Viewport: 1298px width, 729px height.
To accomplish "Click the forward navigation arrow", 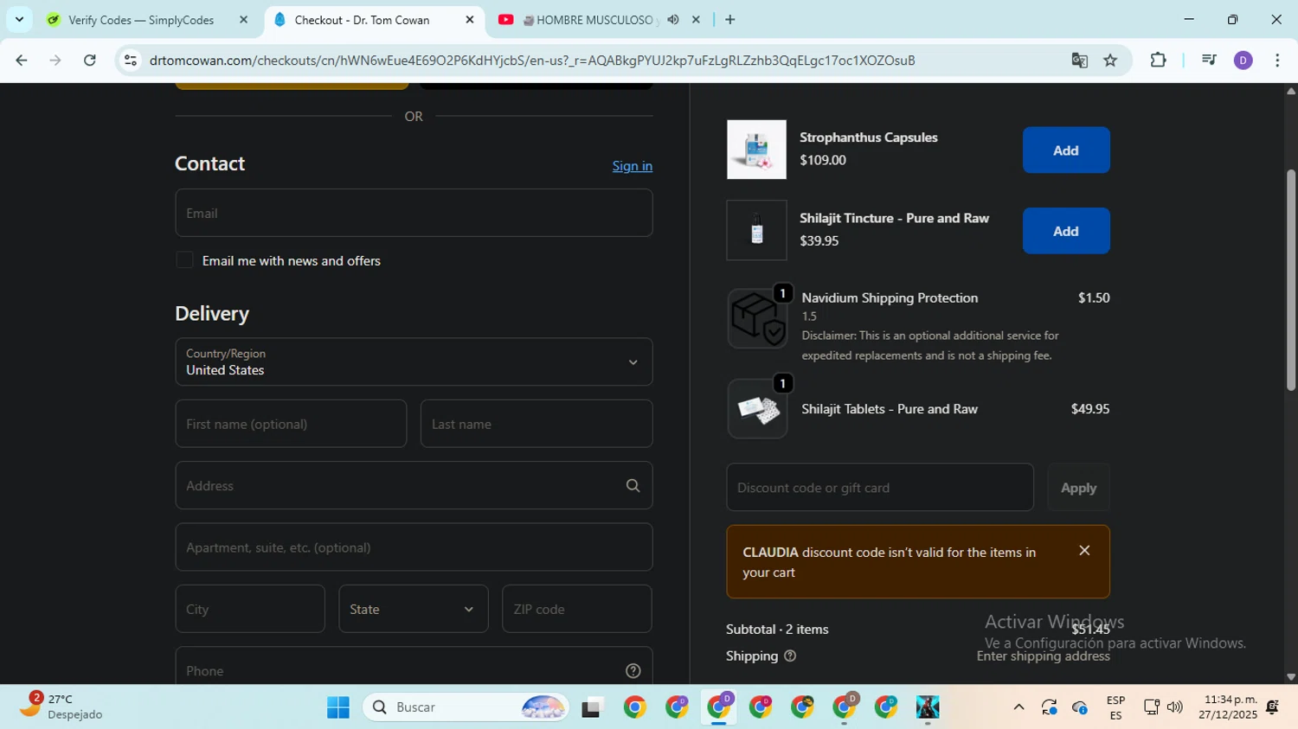I will (x=55, y=60).
